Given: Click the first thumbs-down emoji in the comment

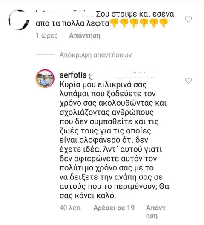Looking at the screenshot, I should pos(115,23).
